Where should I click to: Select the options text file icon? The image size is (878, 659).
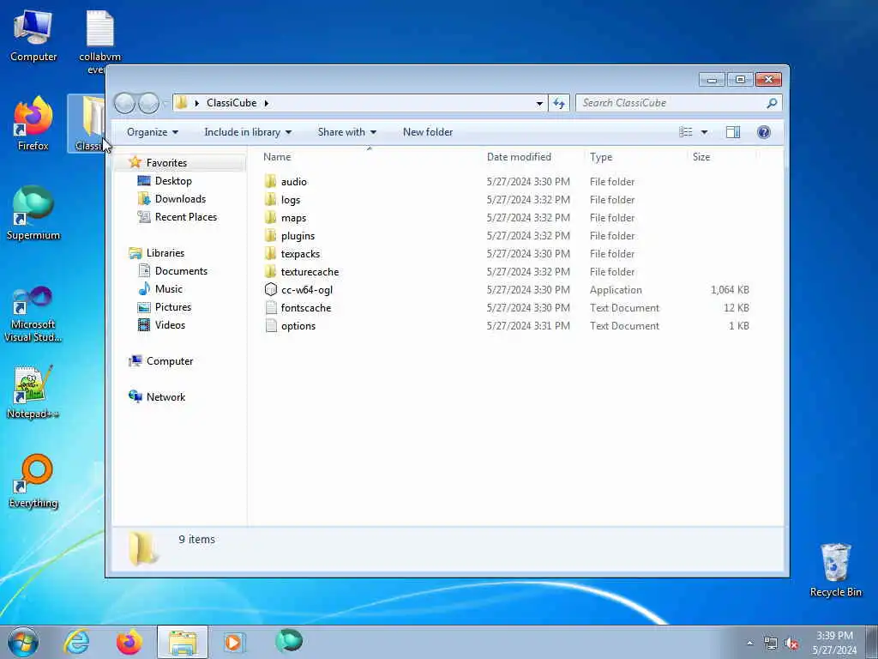point(270,325)
